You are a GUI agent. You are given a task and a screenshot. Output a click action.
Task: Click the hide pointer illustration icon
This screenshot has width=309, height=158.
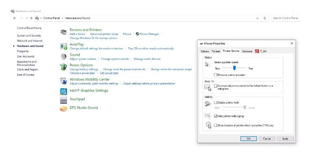pos(208,115)
